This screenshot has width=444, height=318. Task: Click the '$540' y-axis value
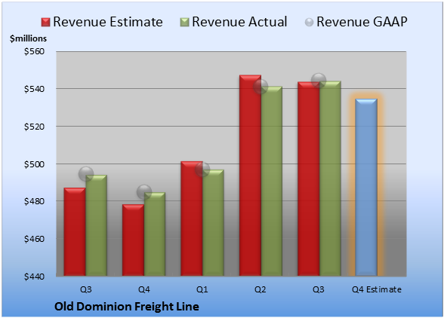(34, 89)
